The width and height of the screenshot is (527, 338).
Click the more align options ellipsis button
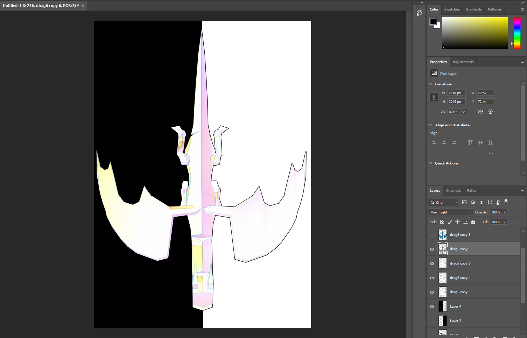click(491, 153)
